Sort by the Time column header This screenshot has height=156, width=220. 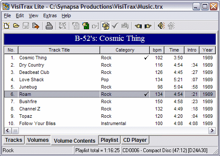tap(174, 50)
